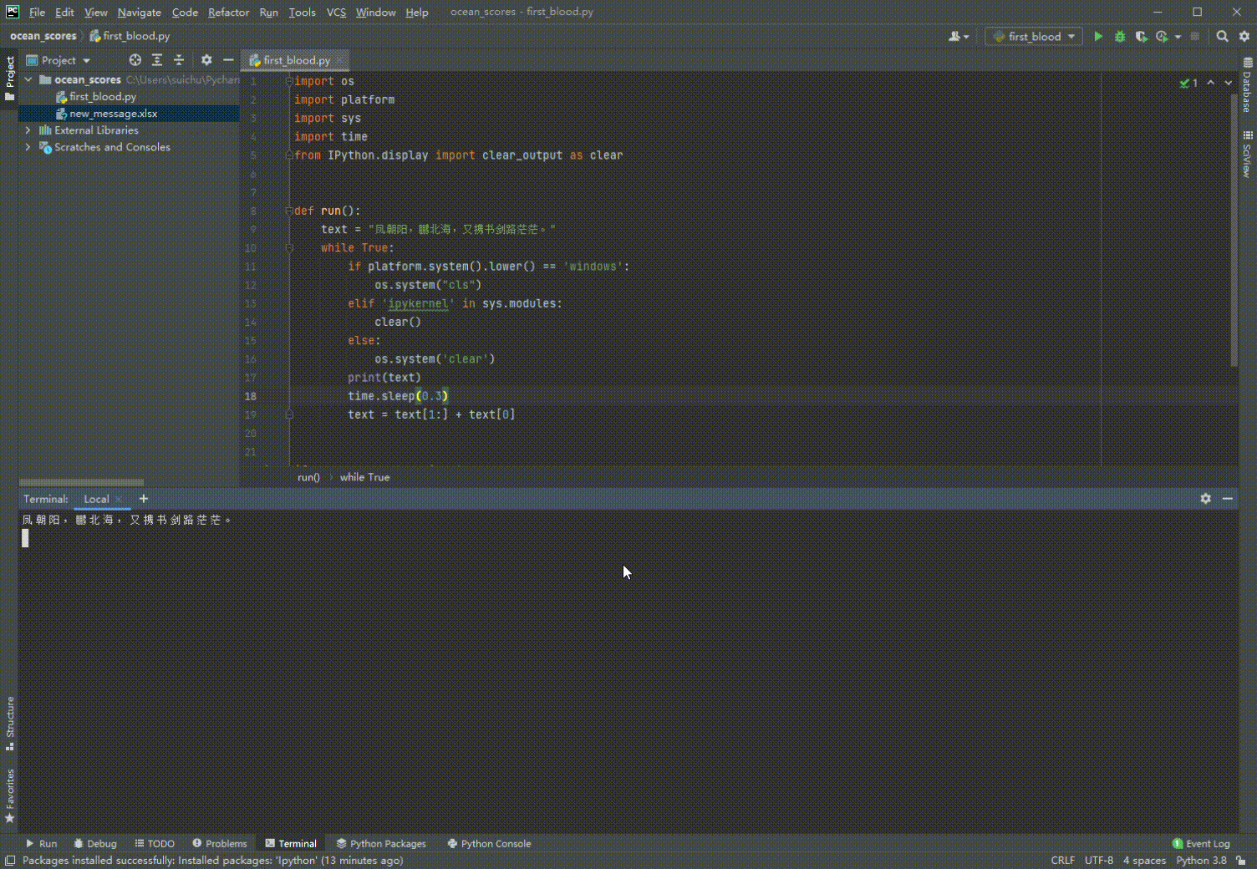Image resolution: width=1257 pixels, height=869 pixels.
Task: Select new_message.xlsx in the project tree
Action: [114, 113]
